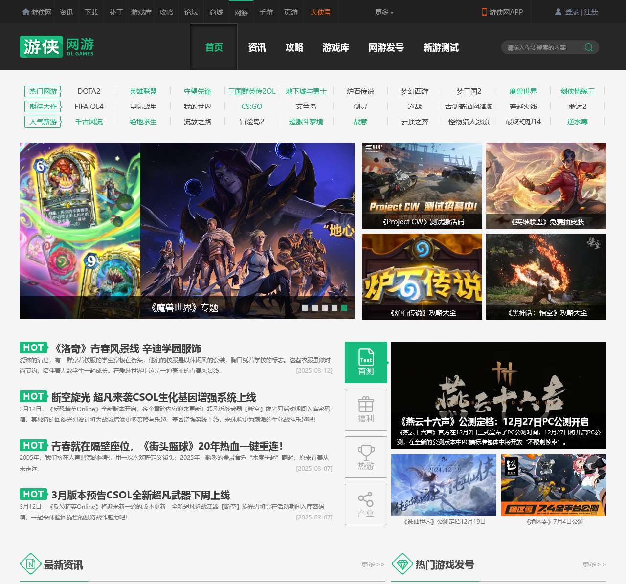
Task: Select the 热门网游 category tag
Action: (43, 91)
